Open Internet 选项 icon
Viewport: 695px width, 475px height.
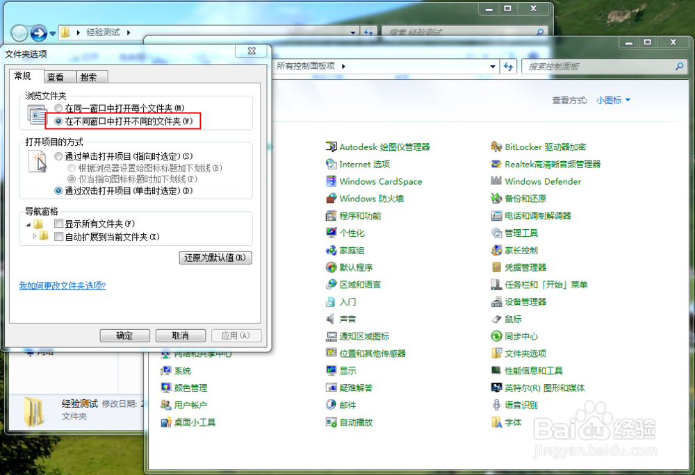point(331,164)
